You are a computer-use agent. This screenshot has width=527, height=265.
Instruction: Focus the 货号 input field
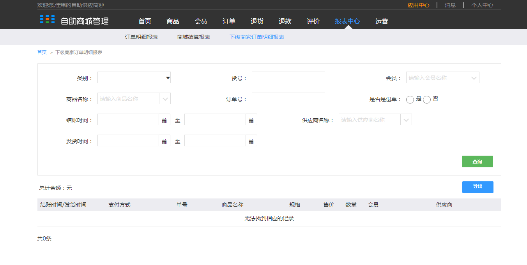pyautogui.click(x=288, y=78)
